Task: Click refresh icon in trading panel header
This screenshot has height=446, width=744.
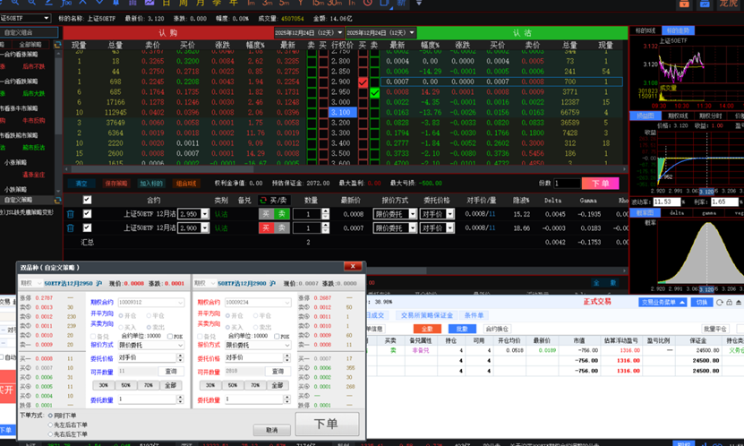Action: point(719,302)
